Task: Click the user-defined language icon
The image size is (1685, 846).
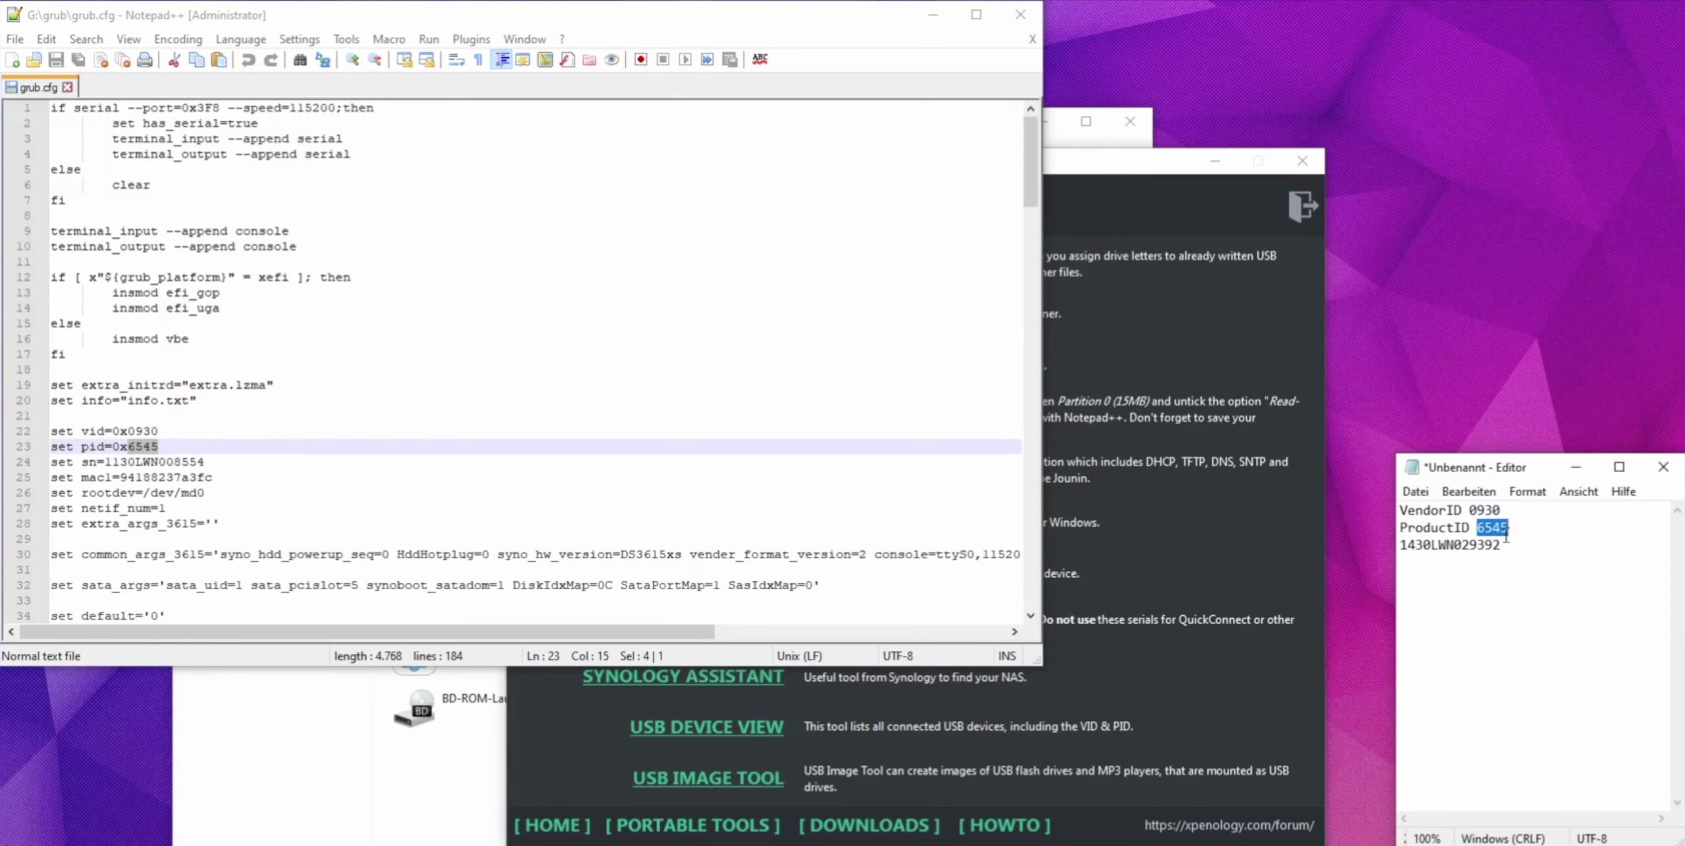Action: point(523,60)
